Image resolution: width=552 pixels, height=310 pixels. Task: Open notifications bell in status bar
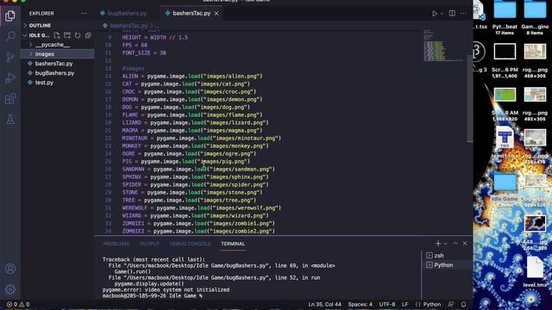pyautogui.click(x=464, y=304)
